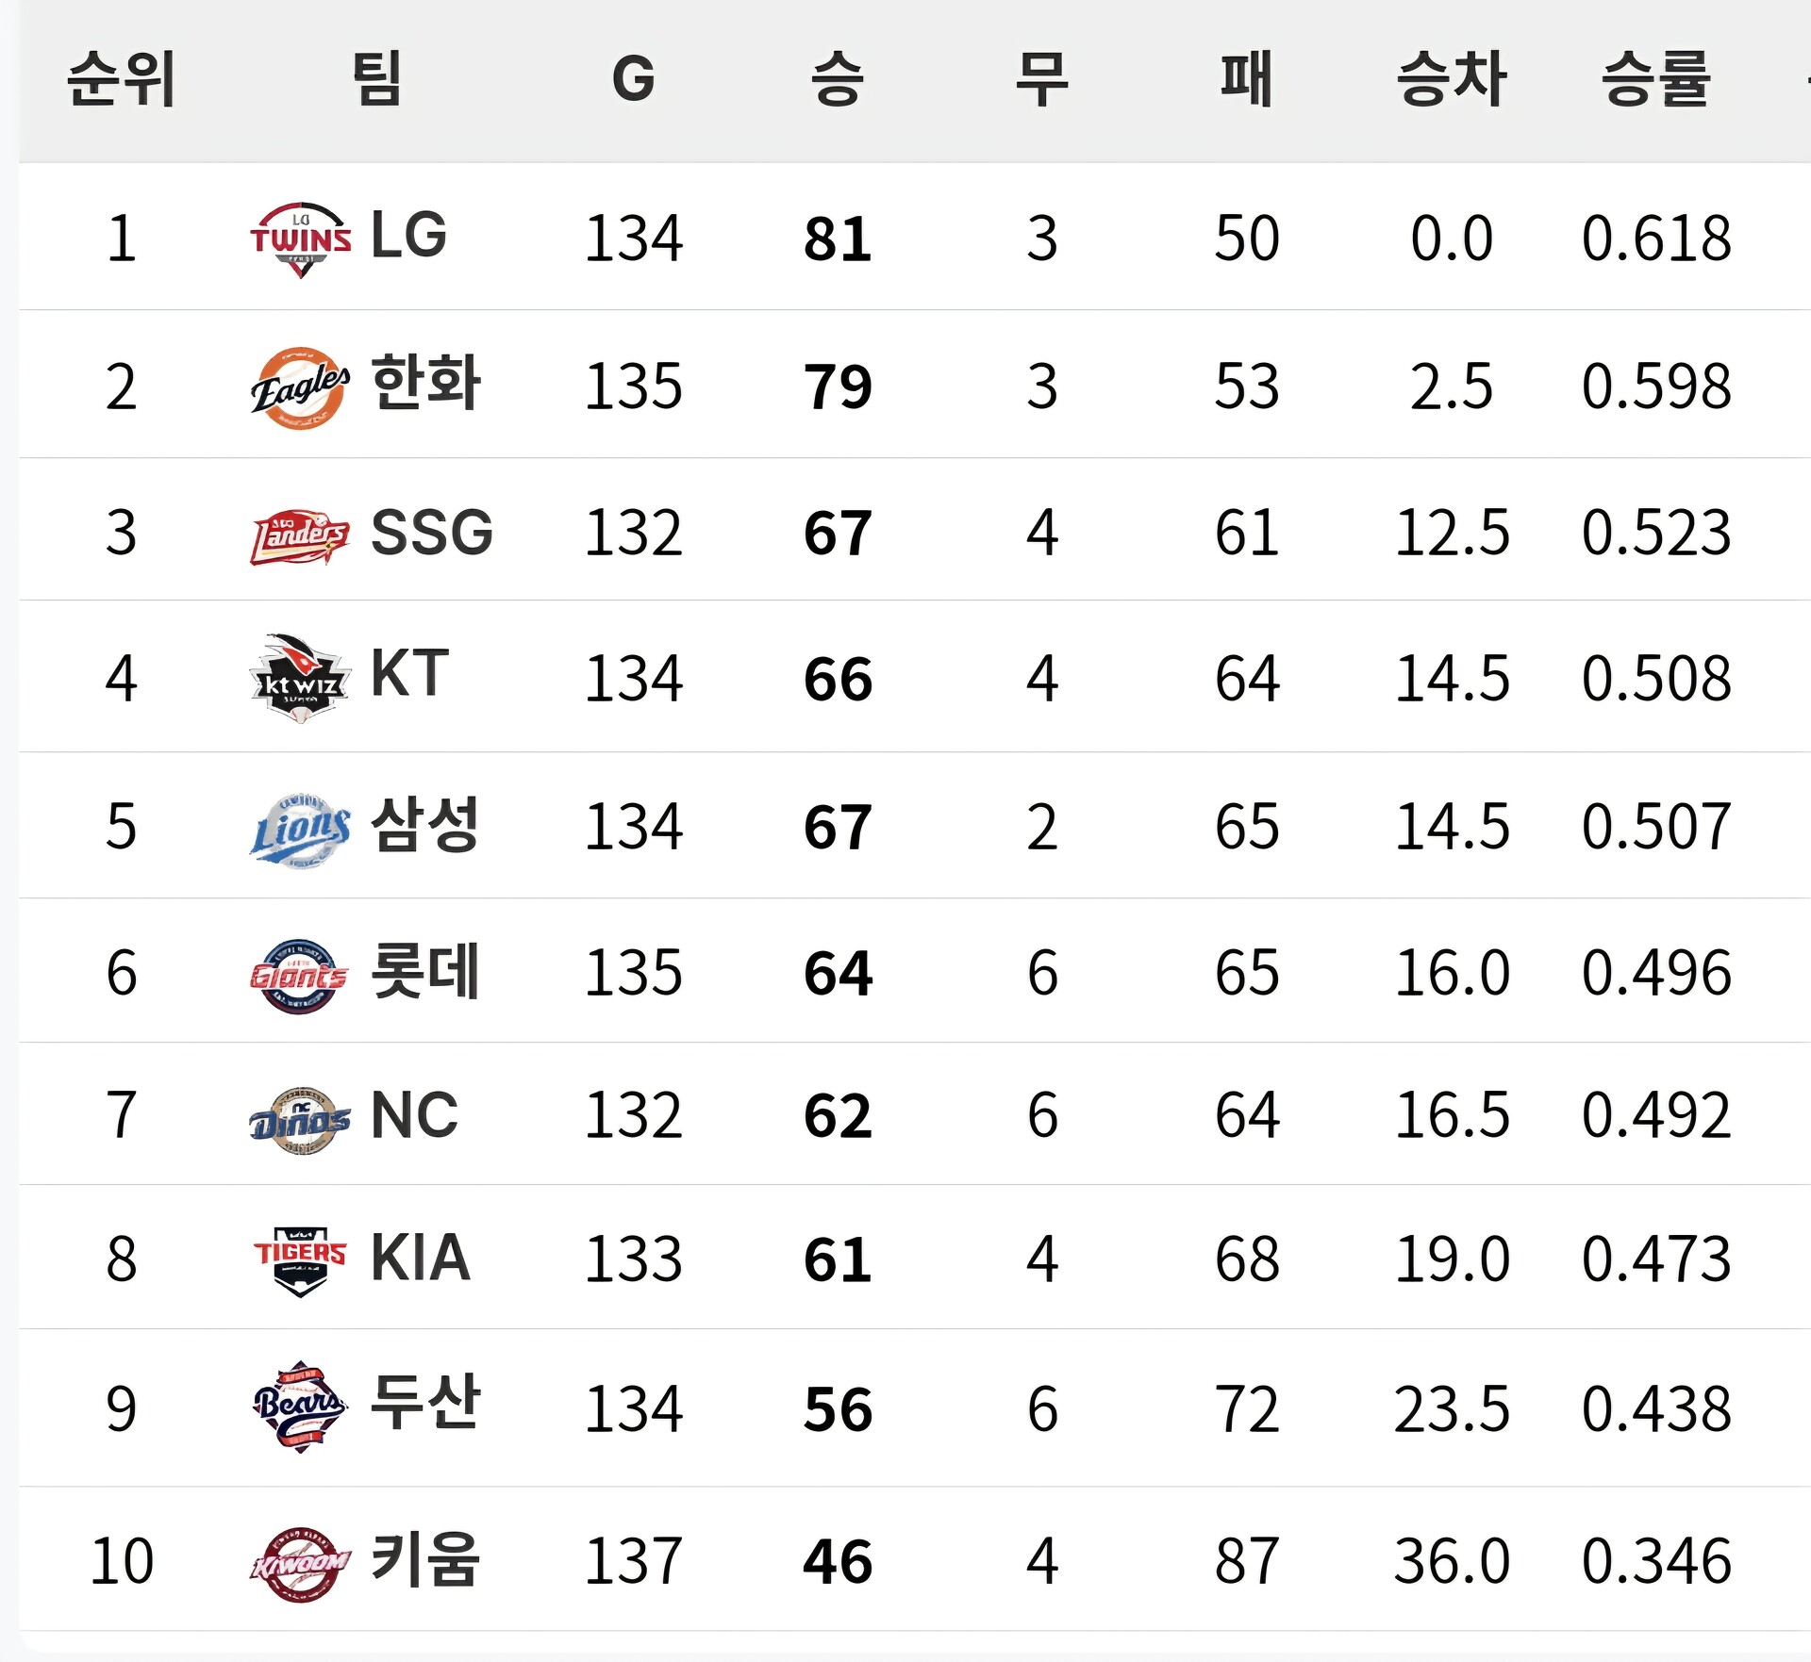Open the Lotte Giants logo
Screen dimensions: 1811x1662
pos(300,976)
